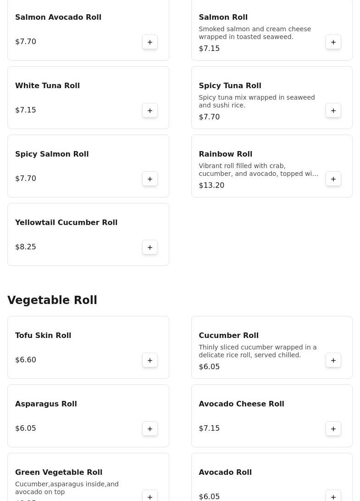Image resolution: width=360 pixels, height=501 pixels.
Task: Select the Yellowtail Cucumber Roll name
Action: (66, 222)
